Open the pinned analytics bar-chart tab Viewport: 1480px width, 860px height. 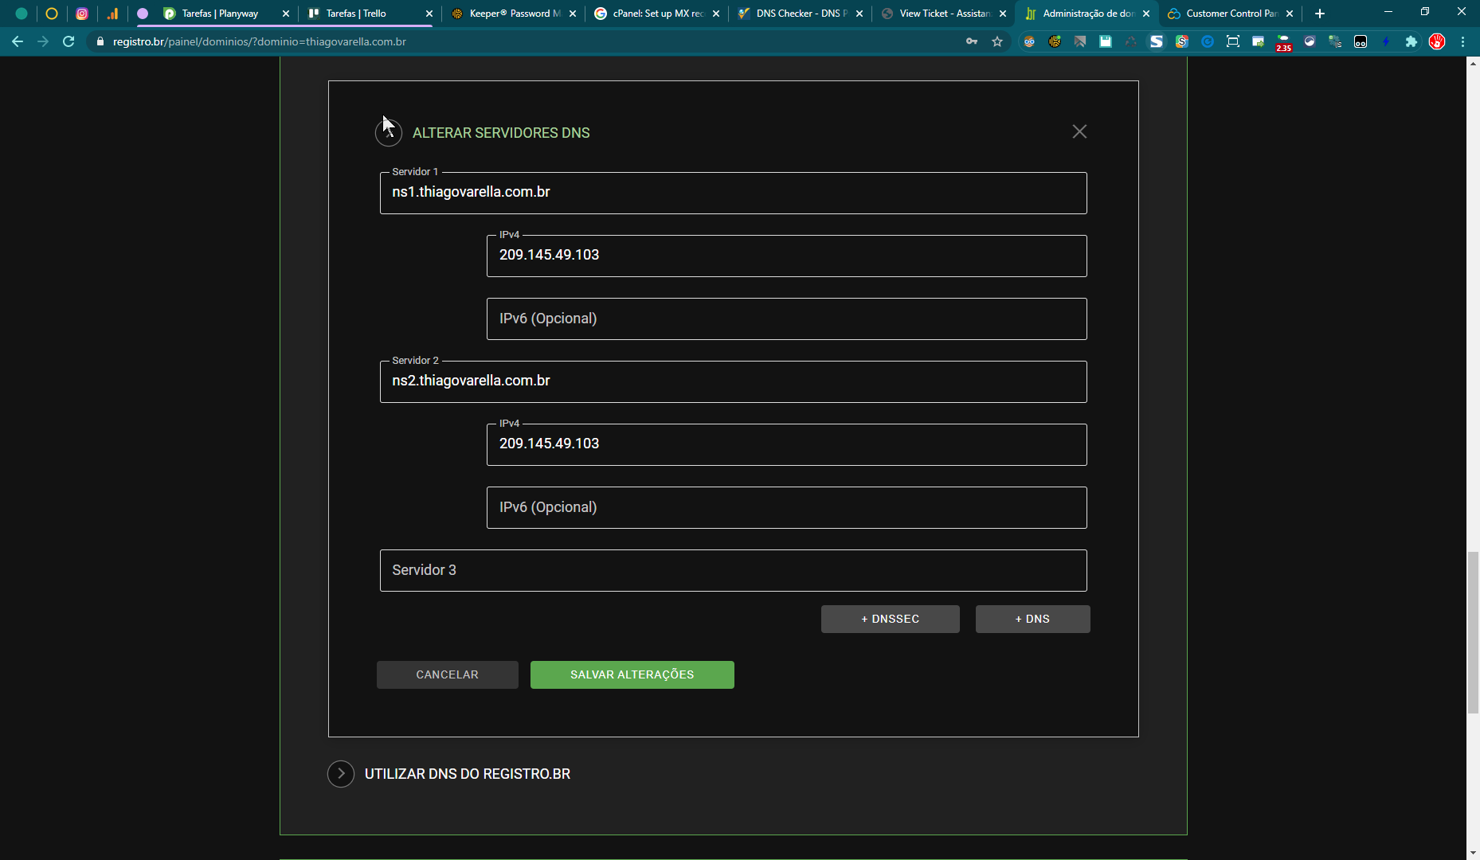[112, 14]
